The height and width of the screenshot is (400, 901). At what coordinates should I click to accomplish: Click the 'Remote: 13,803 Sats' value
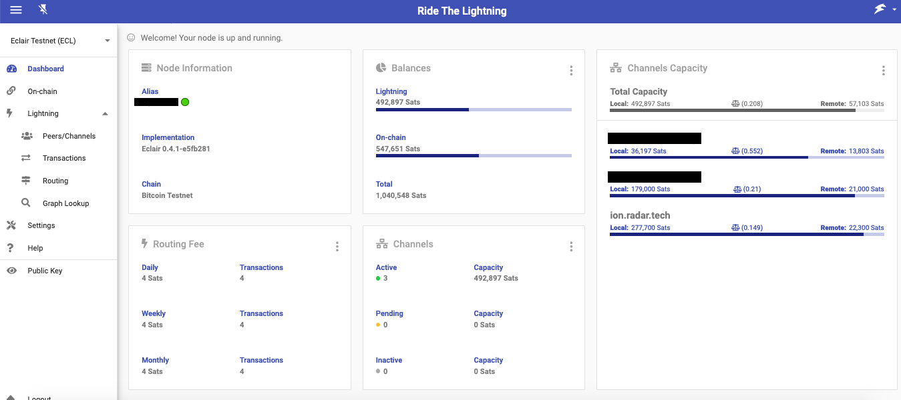(x=852, y=151)
